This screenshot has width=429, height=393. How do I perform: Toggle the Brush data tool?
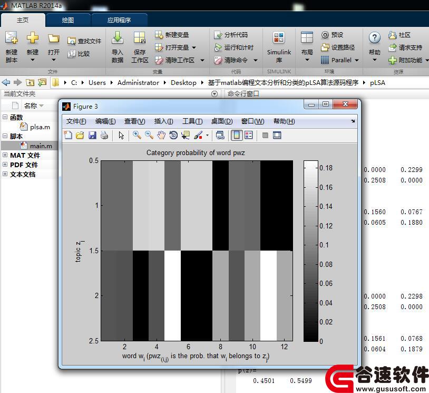(198, 135)
